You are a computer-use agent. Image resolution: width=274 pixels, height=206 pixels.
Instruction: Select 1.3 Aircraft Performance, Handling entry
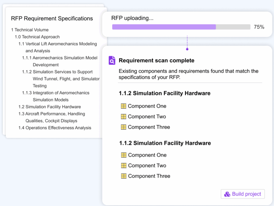[52, 117]
